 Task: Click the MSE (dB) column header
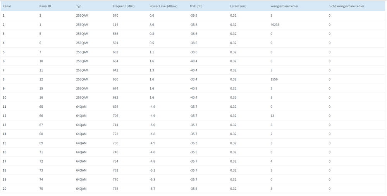[196, 6]
